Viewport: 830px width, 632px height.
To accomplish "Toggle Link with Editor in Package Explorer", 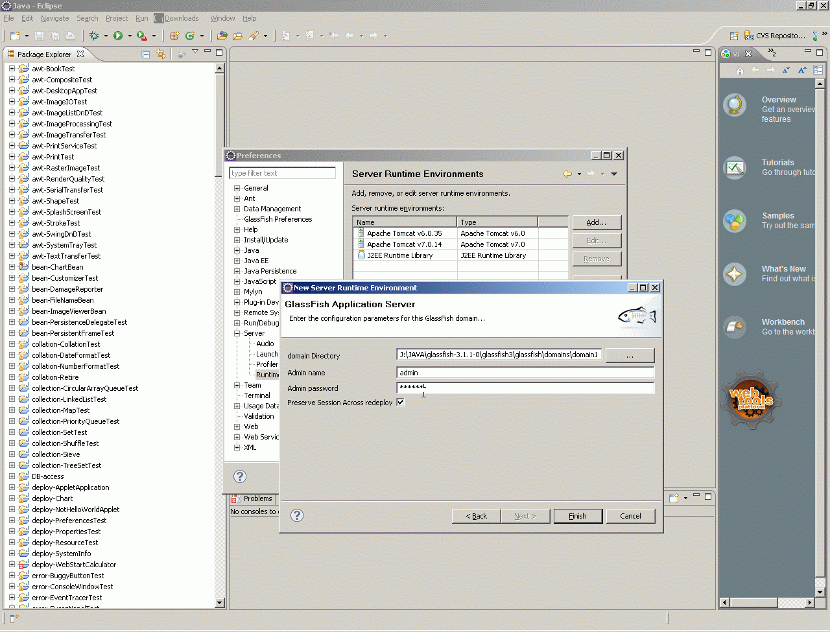I will tap(161, 54).
